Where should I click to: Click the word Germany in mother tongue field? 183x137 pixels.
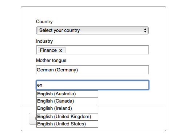coord(67,70)
